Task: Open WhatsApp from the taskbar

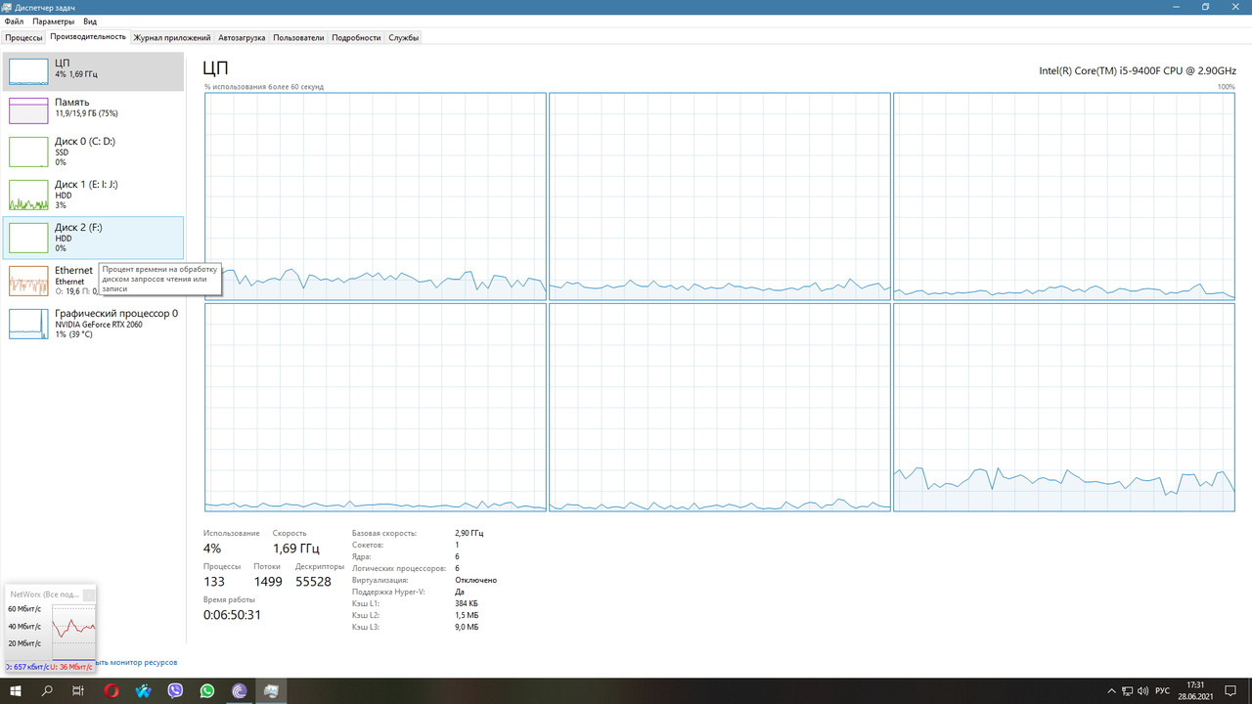Action: click(x=207, y=691)
